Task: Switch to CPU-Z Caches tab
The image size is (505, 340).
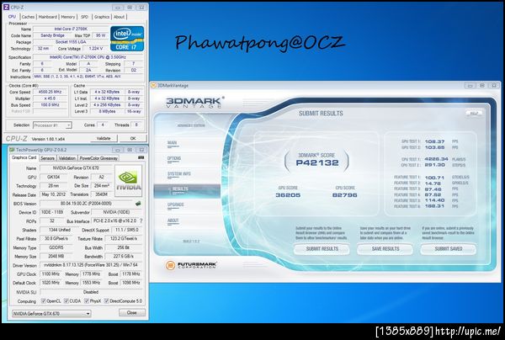Action: (28, 17)
